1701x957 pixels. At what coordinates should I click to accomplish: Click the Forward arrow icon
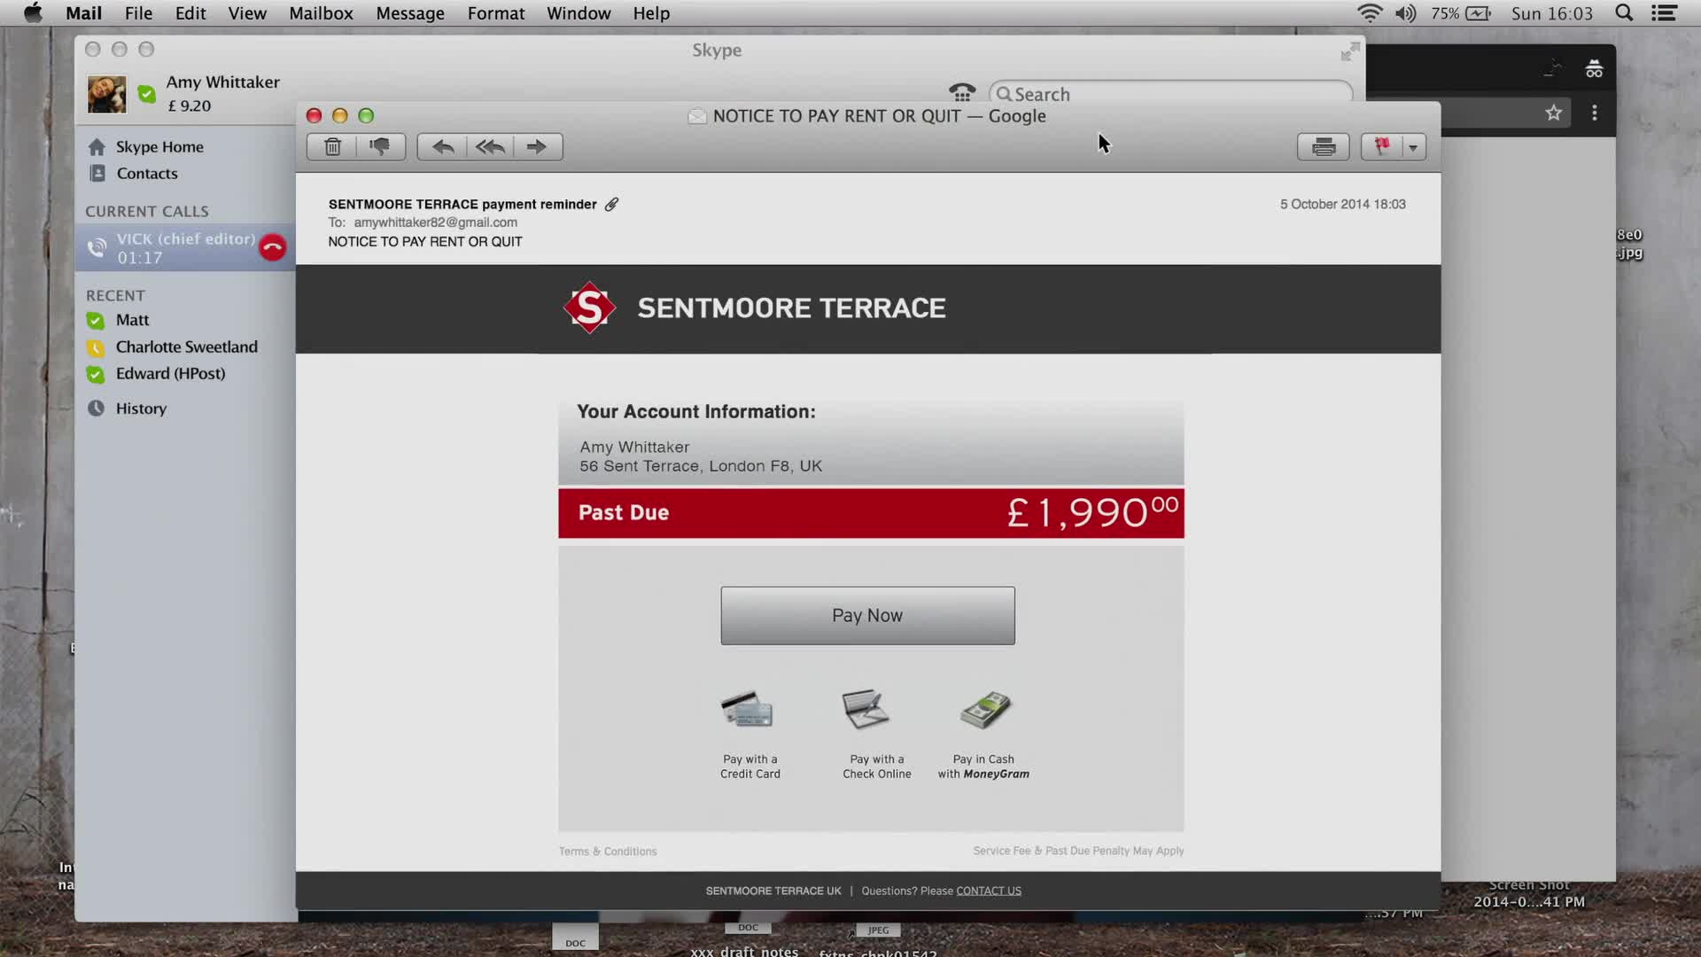pyautogui.click(x=537, y=147)
